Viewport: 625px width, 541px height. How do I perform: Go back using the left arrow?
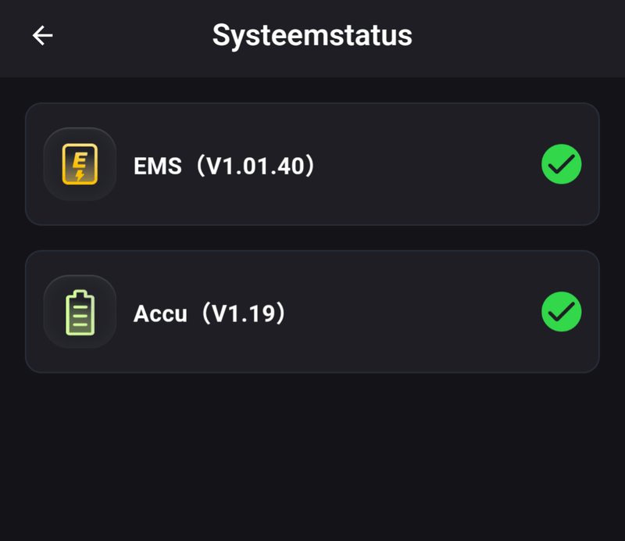[x=42, y=35]
